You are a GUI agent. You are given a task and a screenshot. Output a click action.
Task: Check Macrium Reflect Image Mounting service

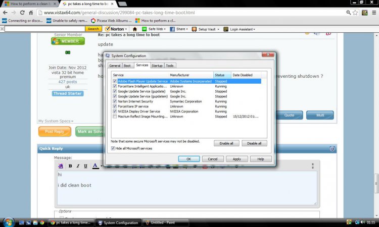coord(115,117)
